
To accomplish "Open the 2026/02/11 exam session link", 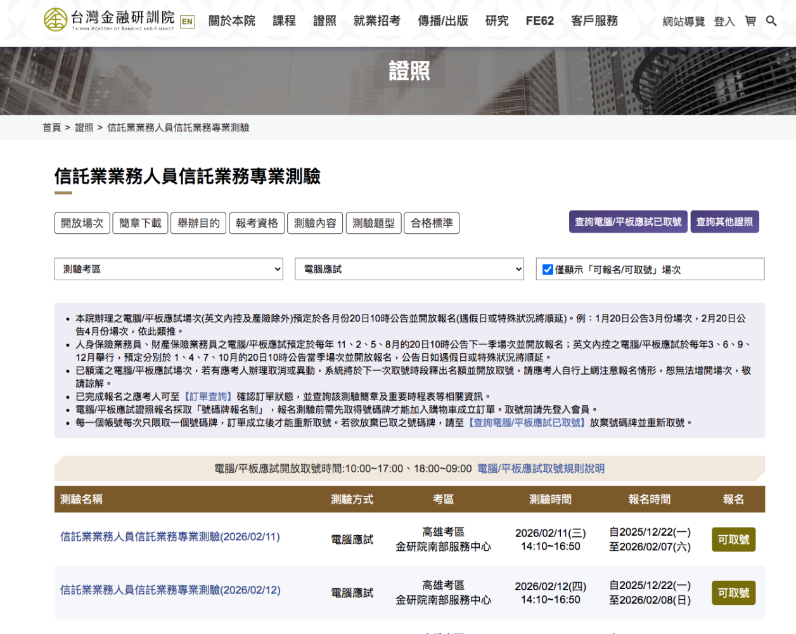I will tap(170, 536).
